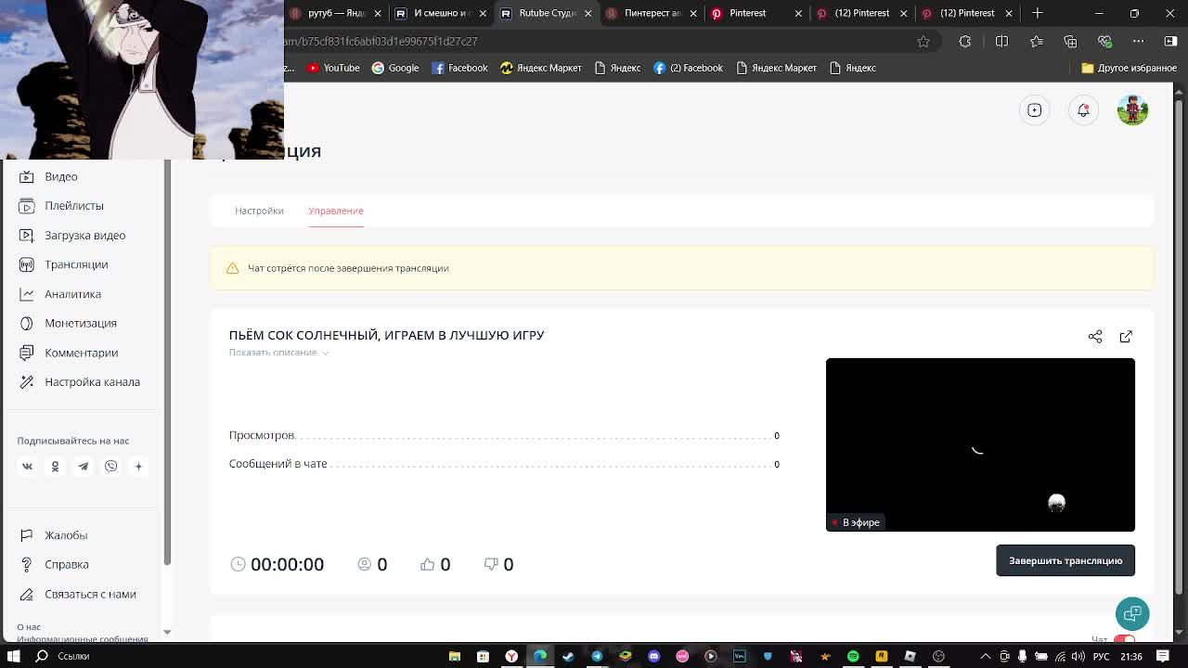1188x668 pixels.
Task: Open a new browser tab
Action: point(1038,13)
